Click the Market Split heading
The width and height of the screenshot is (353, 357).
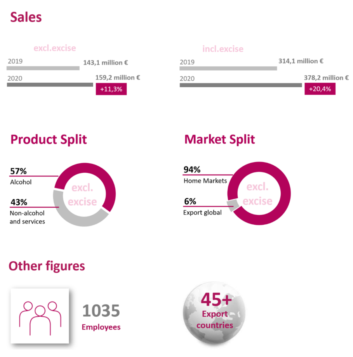220,139
